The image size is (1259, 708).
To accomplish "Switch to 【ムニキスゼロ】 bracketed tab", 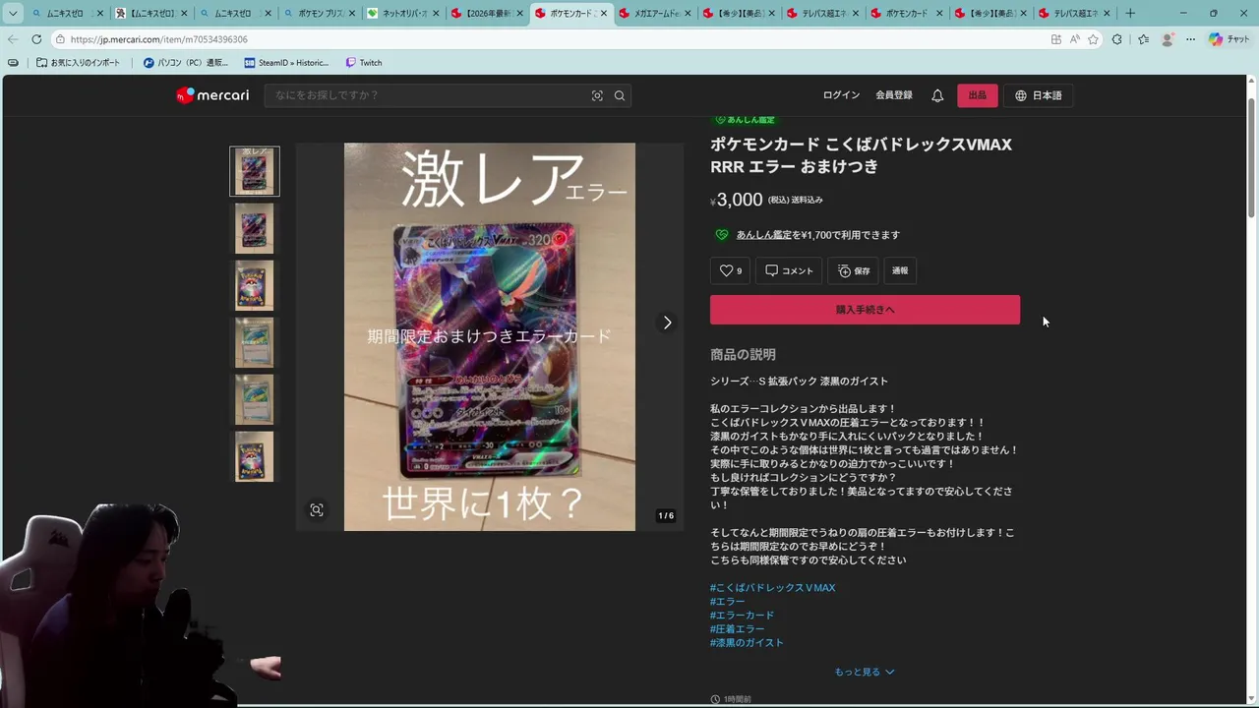I will tap(152, 14).
